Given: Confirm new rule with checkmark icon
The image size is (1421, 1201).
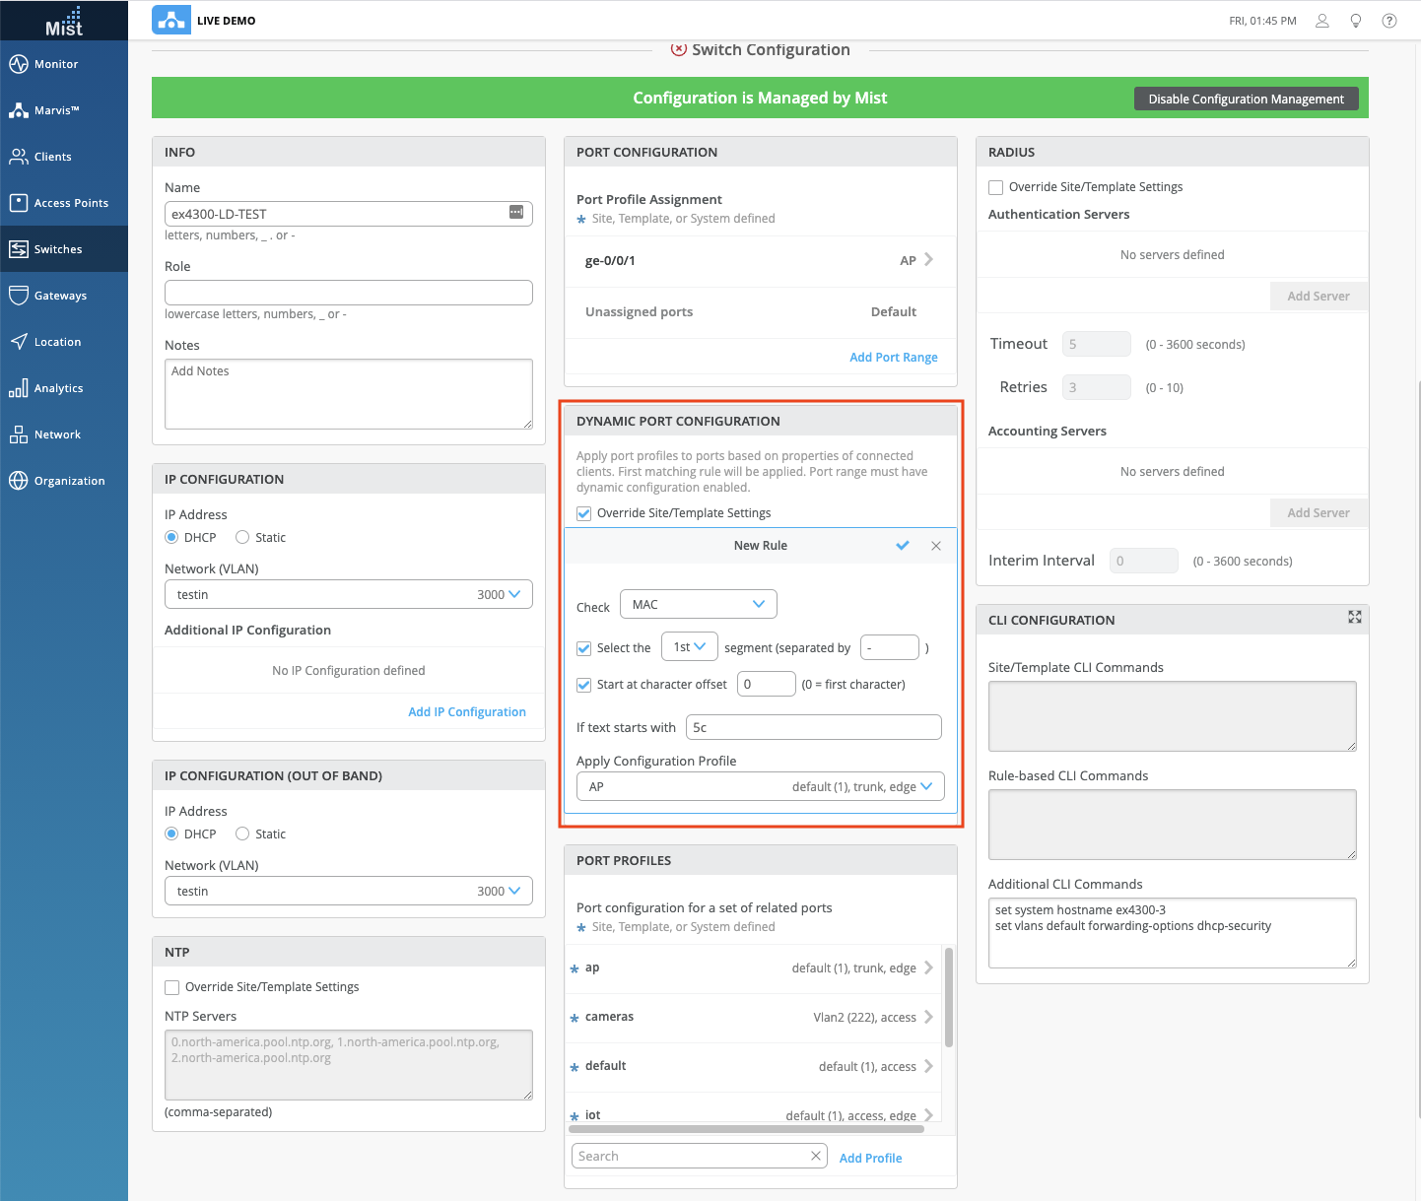Looking at the screenshot, I should pyautogui.click(x=902, y=546).
